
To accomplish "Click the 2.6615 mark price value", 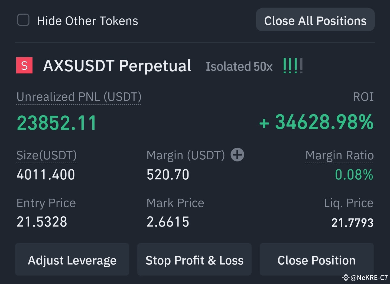I will [168, 222].
